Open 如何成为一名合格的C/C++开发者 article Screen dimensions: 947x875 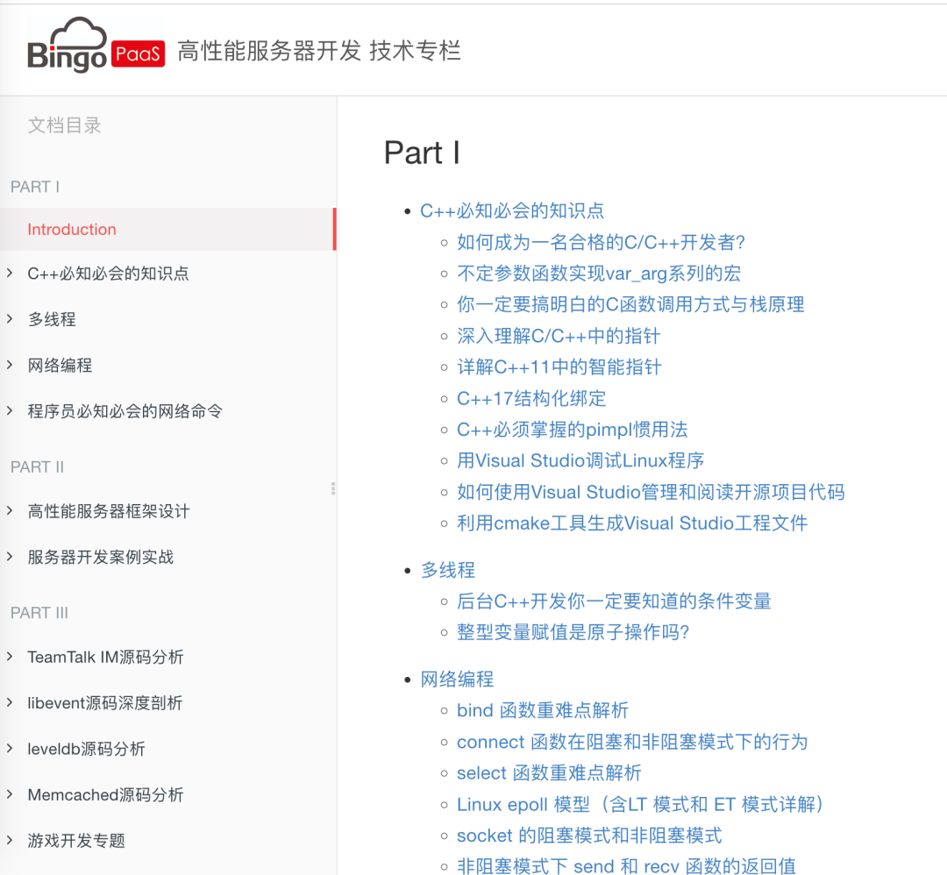(601, 242)
